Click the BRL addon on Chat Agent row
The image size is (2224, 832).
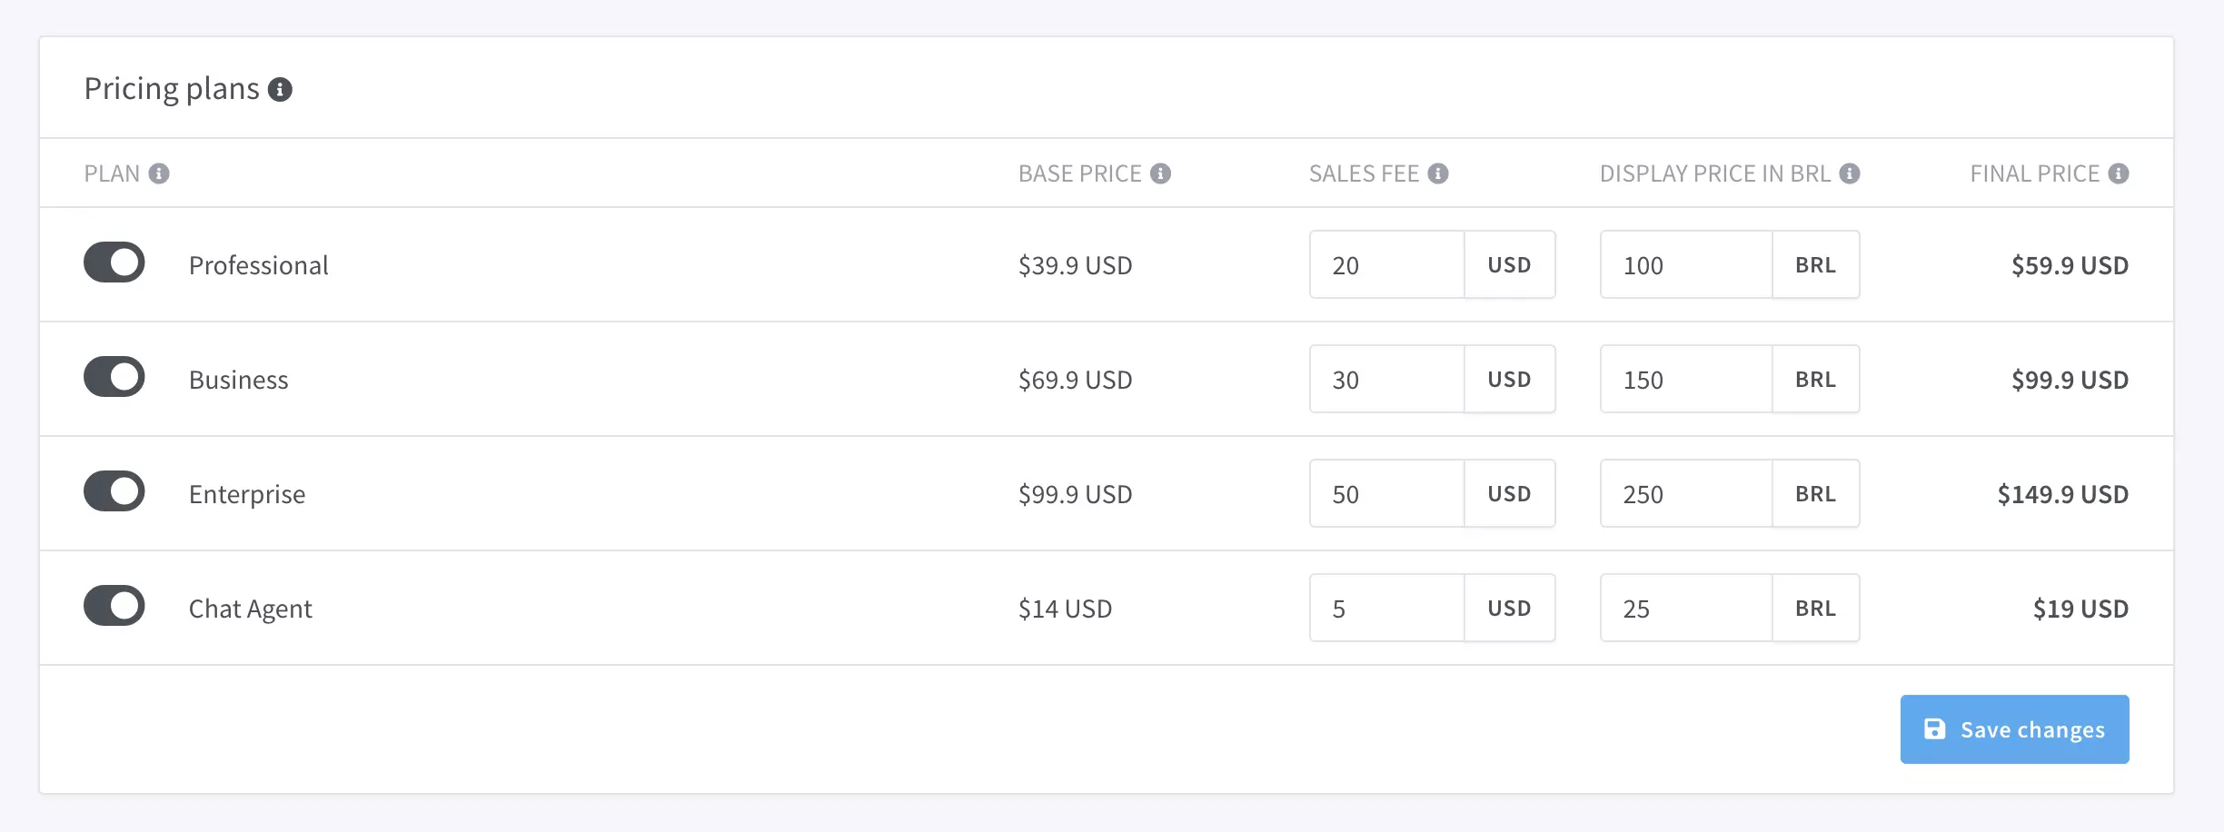click(1815, 608)
